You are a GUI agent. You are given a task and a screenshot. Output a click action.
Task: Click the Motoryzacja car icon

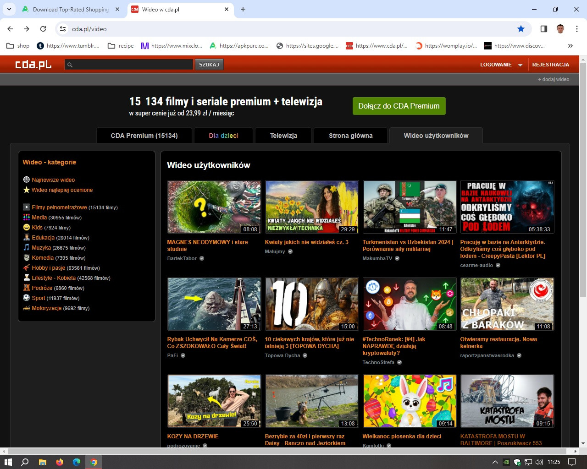27,308
